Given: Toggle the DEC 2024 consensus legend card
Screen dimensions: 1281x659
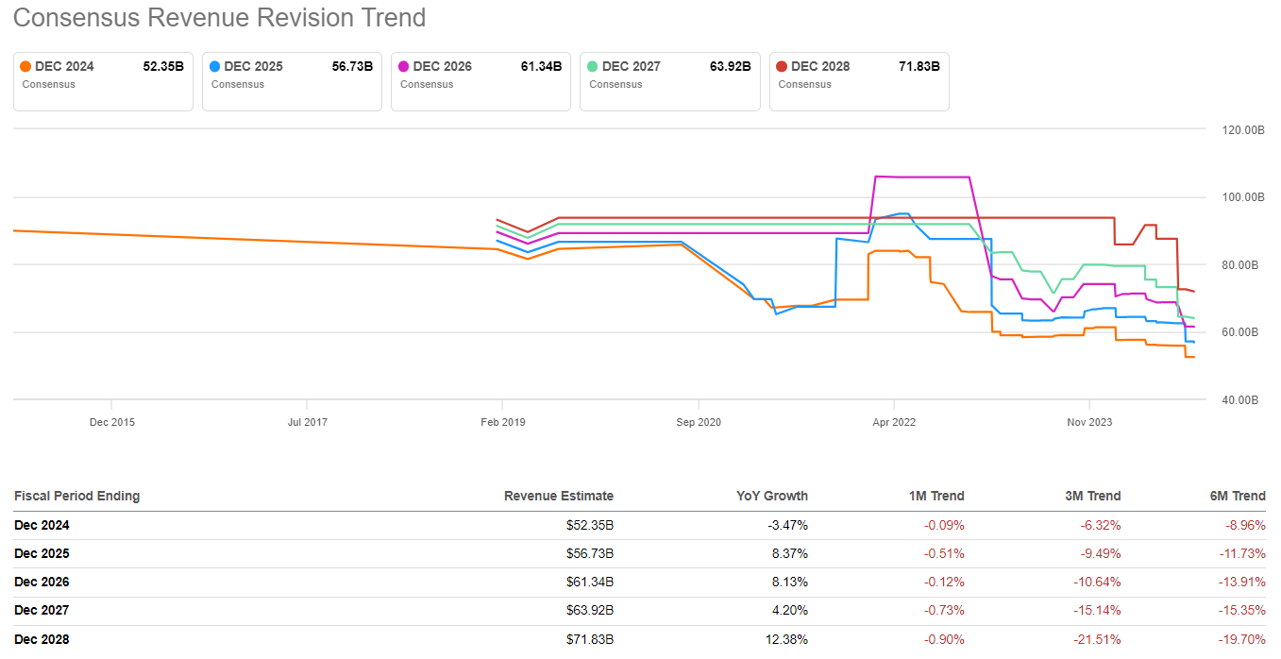Looking at the screenshot, I should 103,81.
